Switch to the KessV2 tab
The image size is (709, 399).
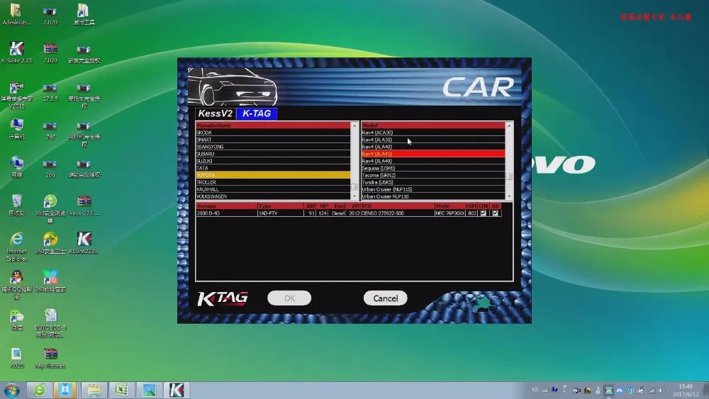(x=216, y=113)
